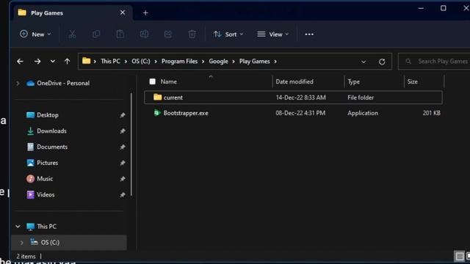The width and height of the screenshot is (470, 264).
Task: Click the pin icon beside Music
Action: tap(123, 179)
